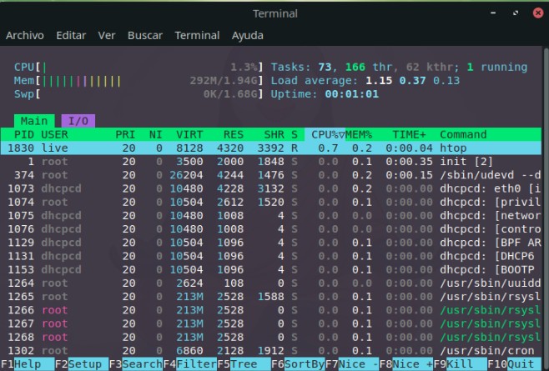This screenshot has height=371, width=549.
Task: Select rsyslog thread row PID 1268
Action: coord(271,337)
